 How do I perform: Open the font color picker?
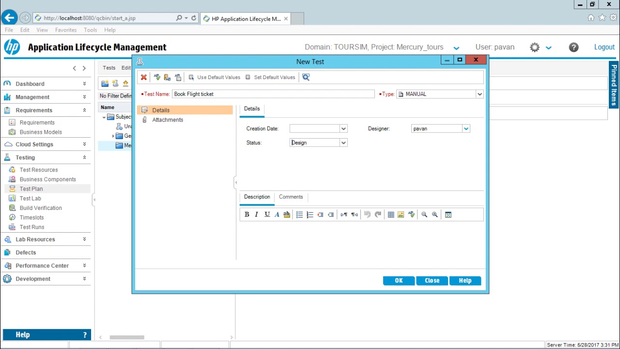(277, 215)
